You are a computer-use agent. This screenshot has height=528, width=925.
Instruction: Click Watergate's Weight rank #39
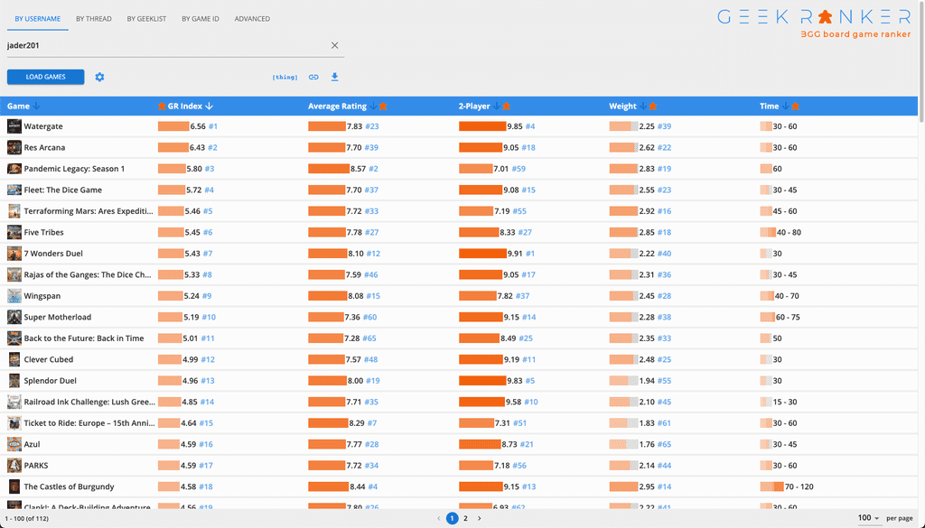click(x=664, y=126)
